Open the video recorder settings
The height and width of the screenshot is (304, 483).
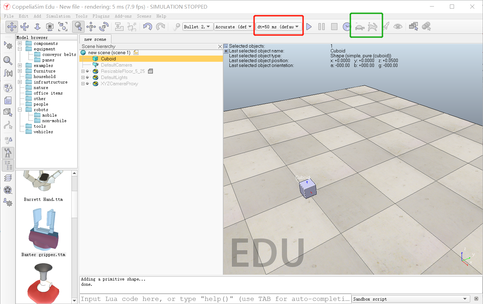[8, 190]
